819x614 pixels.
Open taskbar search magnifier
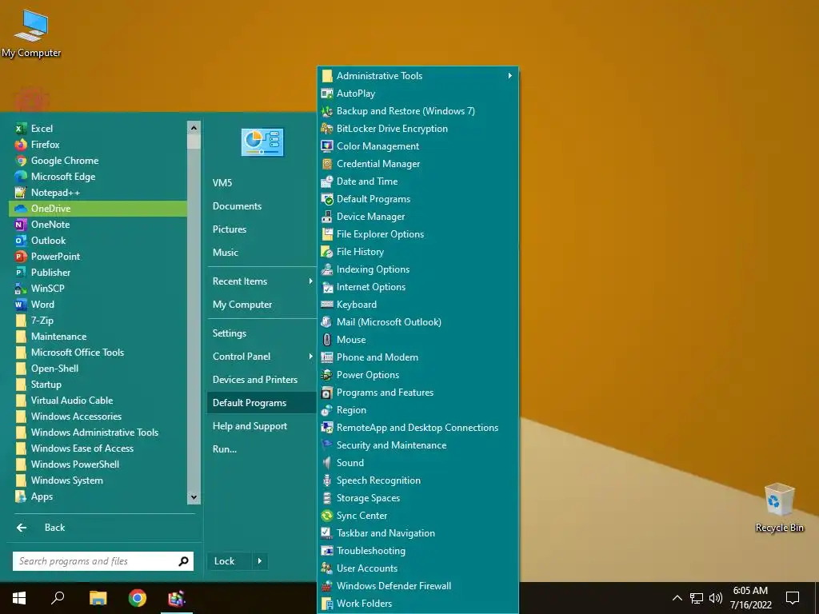click(58, 598)
